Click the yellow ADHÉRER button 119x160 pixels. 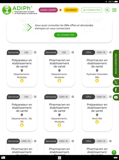(x=71, y=10)
